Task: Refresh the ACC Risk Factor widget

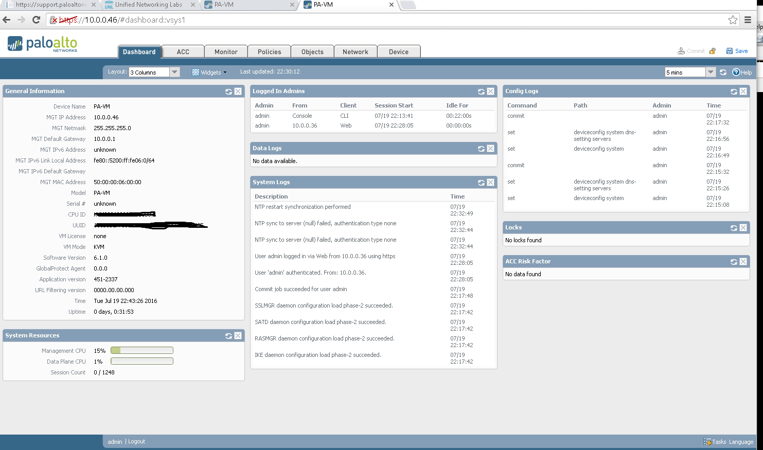Action: pyautogui.click(x=734, y=262)
